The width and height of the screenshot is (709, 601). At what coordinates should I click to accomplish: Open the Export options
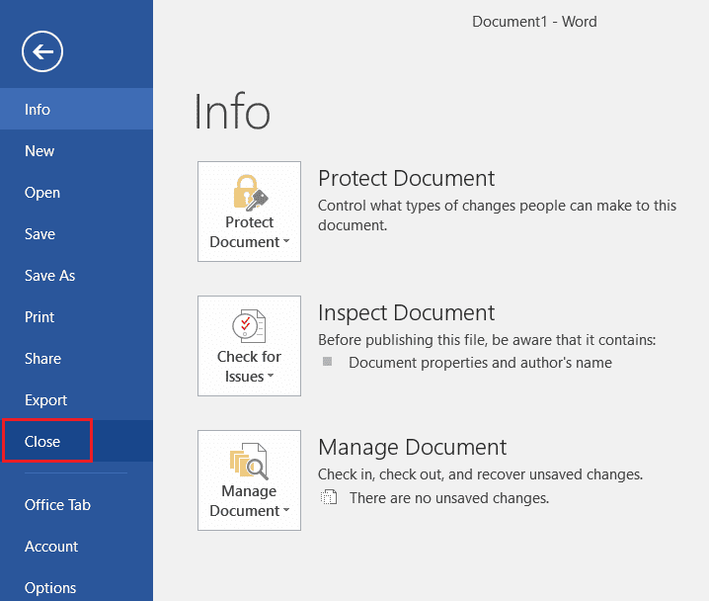click(76, 400)
